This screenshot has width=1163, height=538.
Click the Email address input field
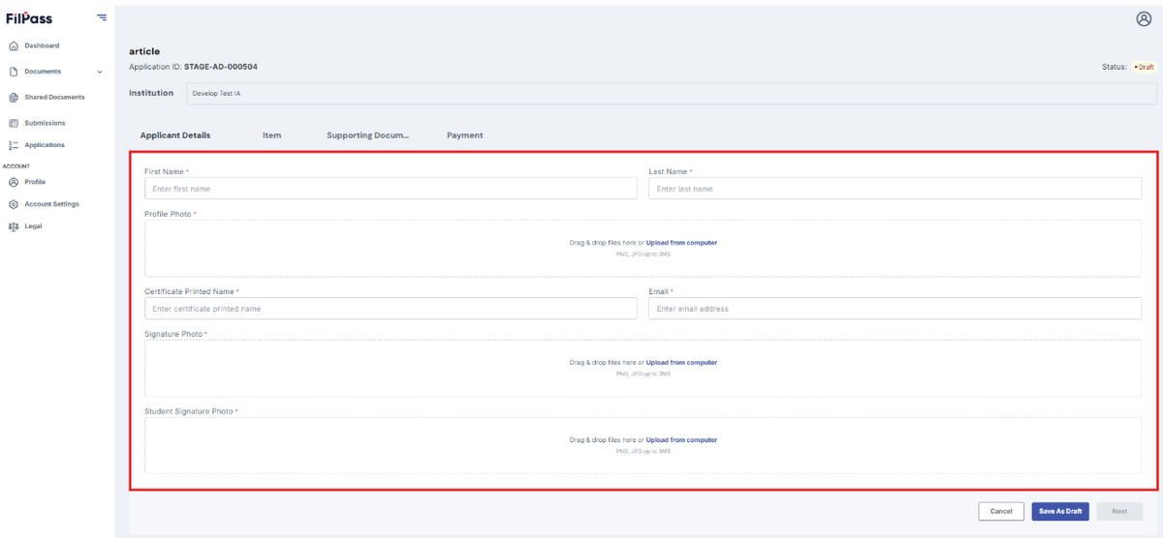point(895,309)
